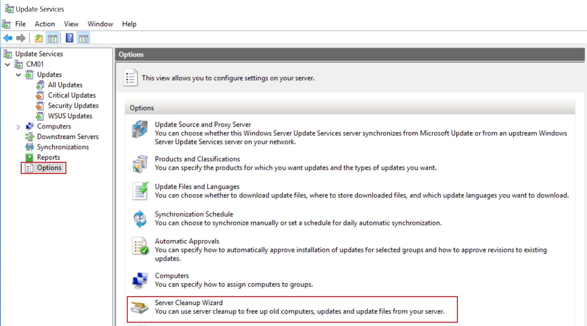Screen dimensions: 587x326
Task: Click the Synchronizations icon
Action: (30, 147)
